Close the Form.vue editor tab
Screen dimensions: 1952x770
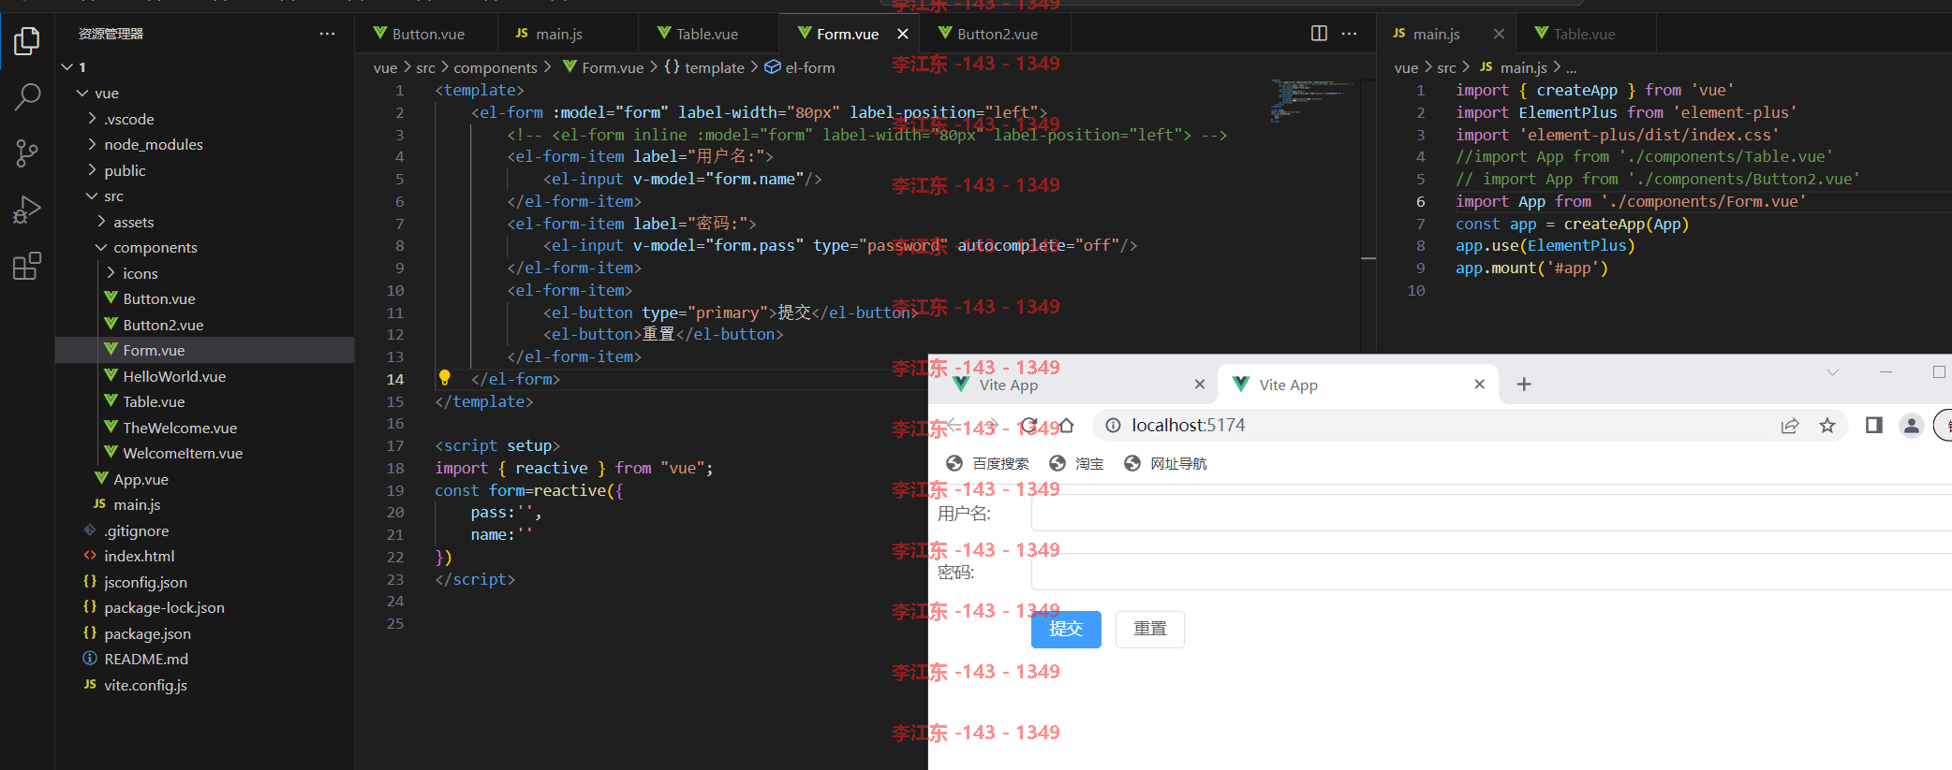click(x=902, y=34)
